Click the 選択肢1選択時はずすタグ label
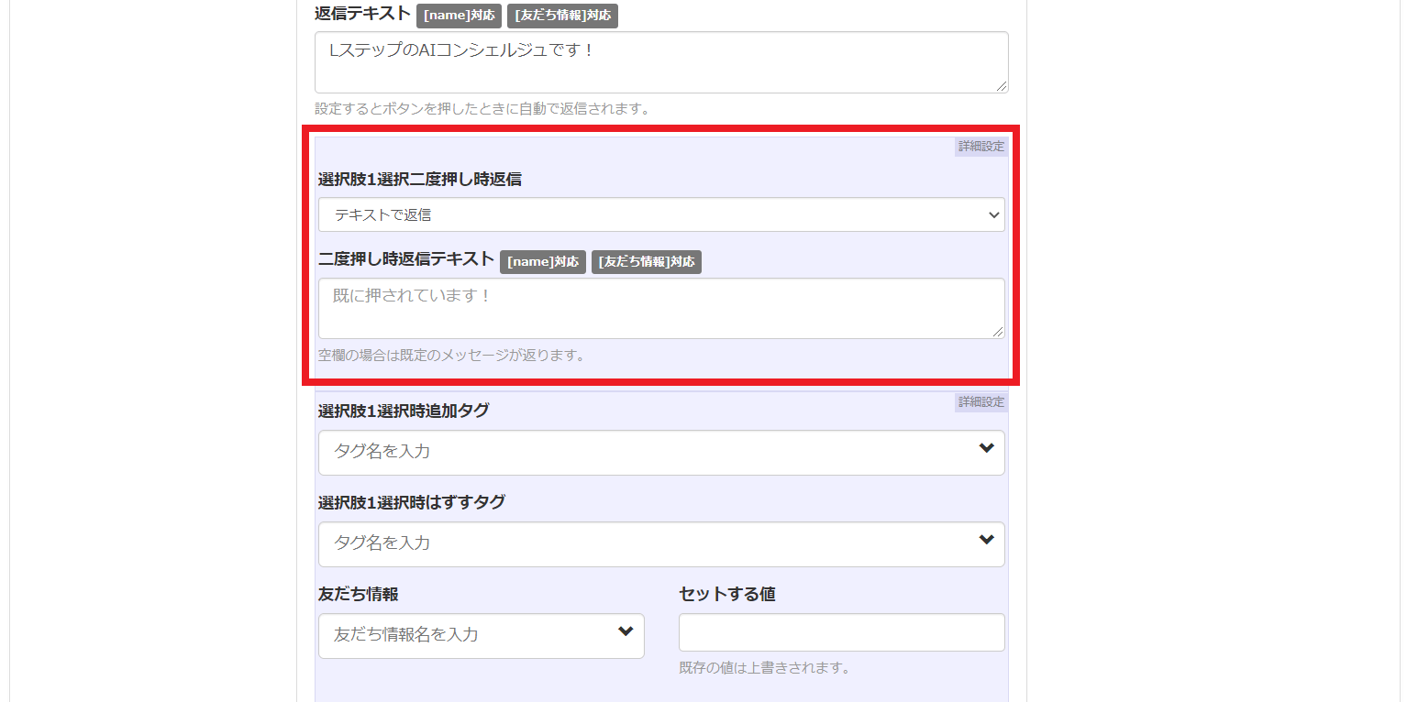This screenshot has height=702, width=1407. click(x=412, y=502)
